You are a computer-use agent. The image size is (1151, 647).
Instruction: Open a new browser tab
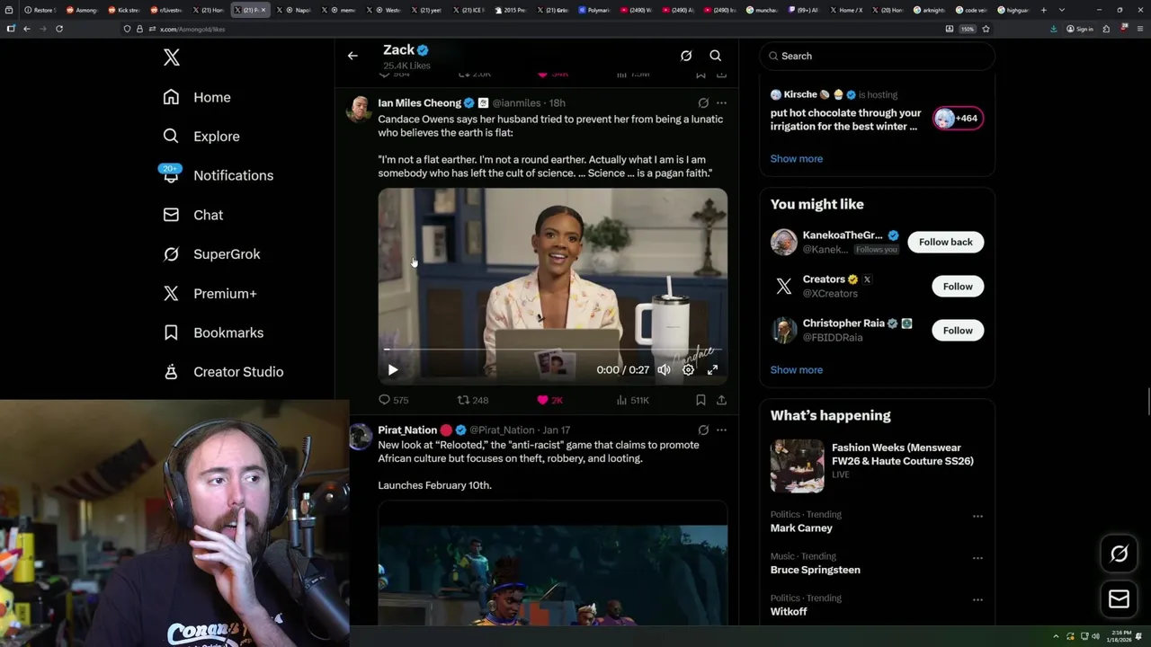1043,10
